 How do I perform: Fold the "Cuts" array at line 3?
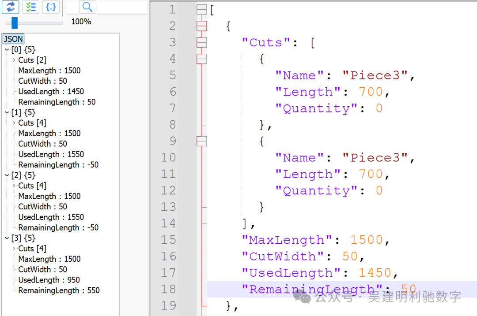(x=202, y=43)
